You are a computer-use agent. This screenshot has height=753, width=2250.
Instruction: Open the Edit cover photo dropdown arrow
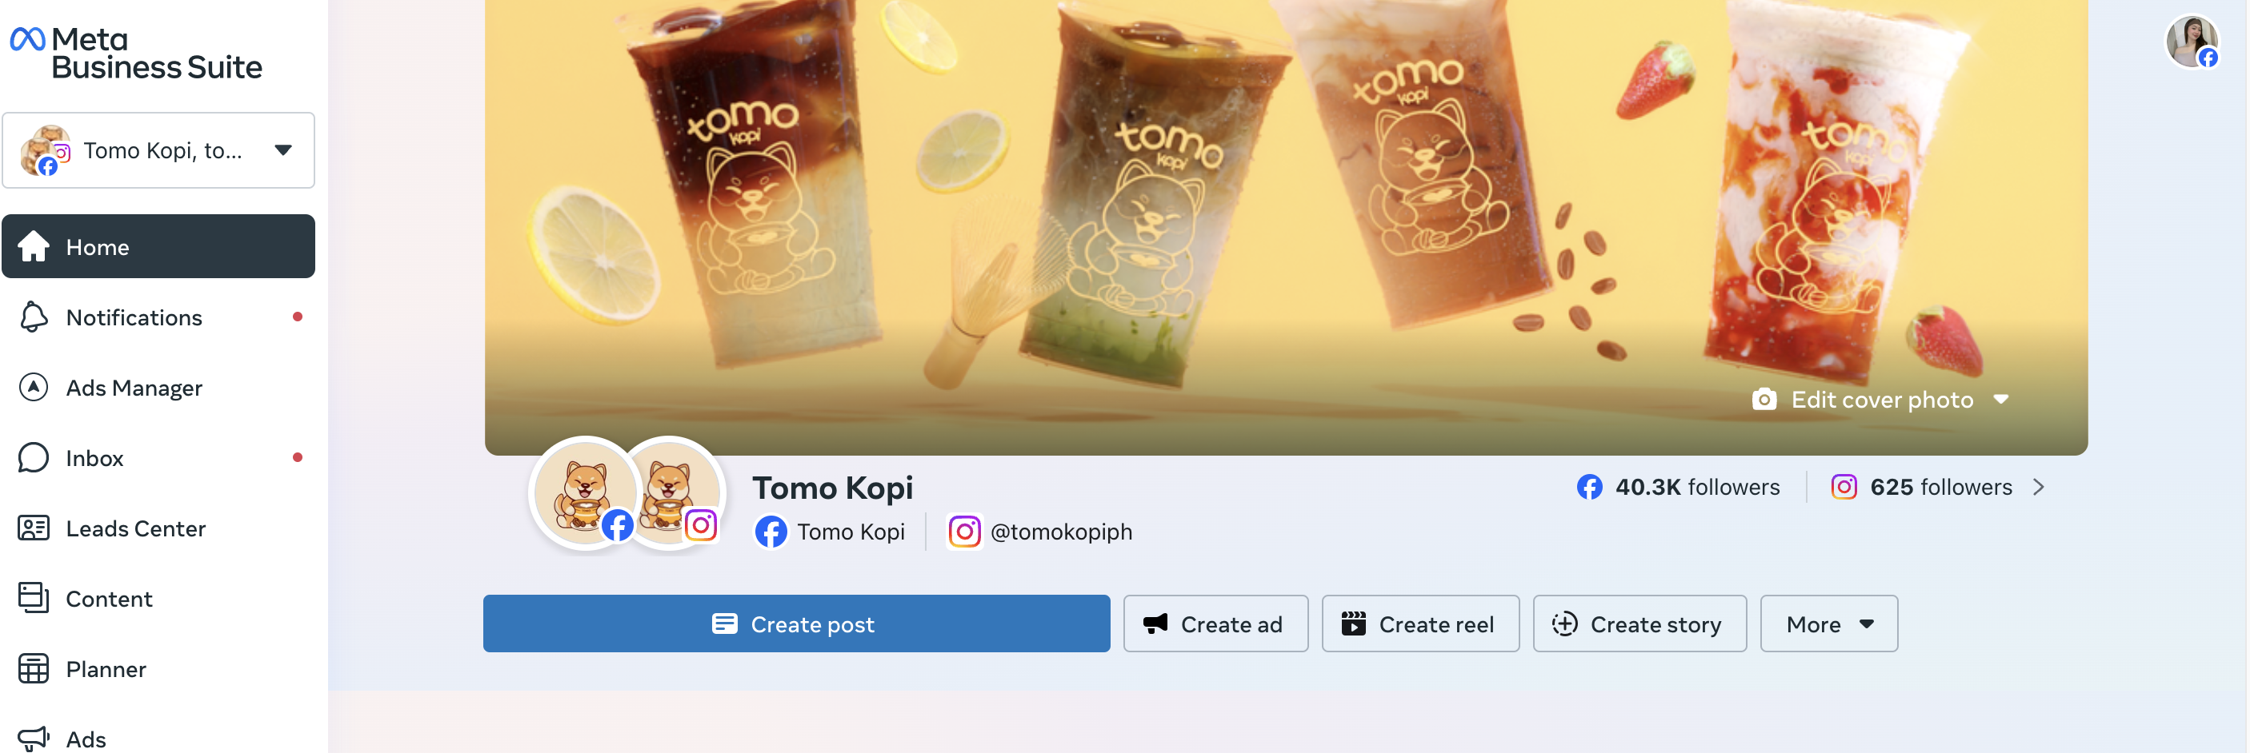[2000, 400]
